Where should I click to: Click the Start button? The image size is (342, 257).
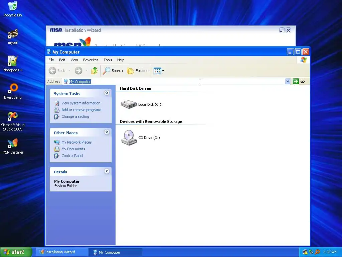pos(16,252)
